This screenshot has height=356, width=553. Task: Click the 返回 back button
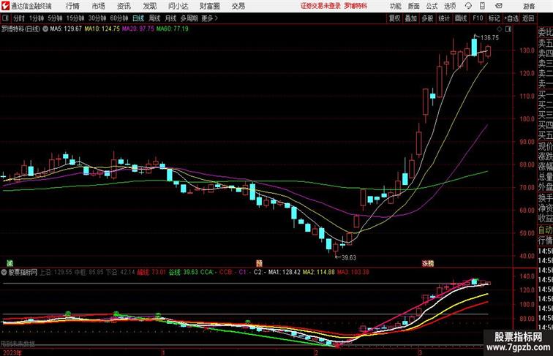point(528,18)
